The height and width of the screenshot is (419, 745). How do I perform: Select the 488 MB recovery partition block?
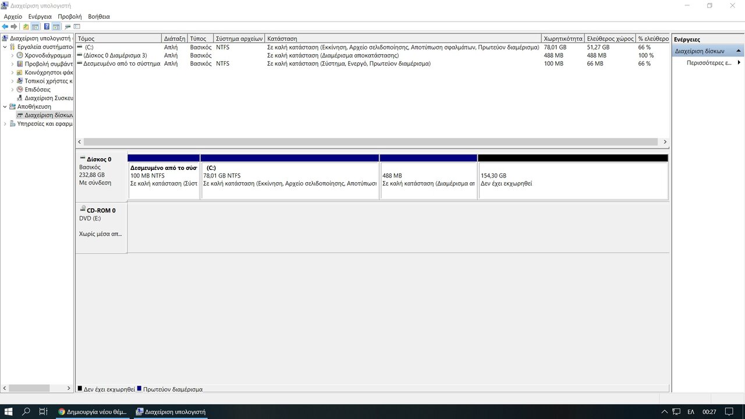428,177
